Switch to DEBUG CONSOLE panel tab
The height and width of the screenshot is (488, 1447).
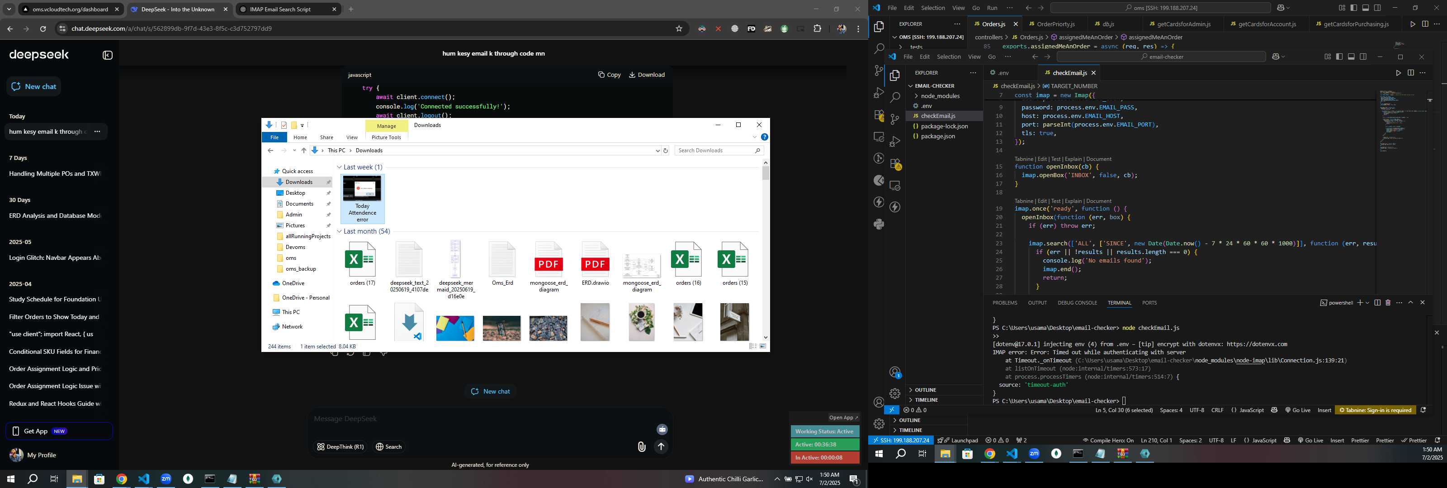(1077, 303)
